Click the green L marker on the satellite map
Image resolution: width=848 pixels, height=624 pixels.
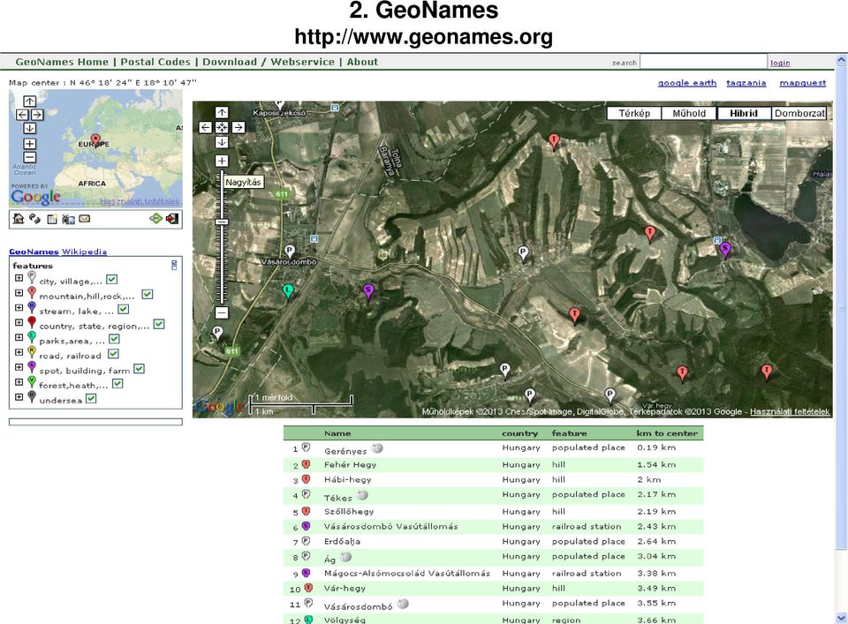[x=288, y=291]
